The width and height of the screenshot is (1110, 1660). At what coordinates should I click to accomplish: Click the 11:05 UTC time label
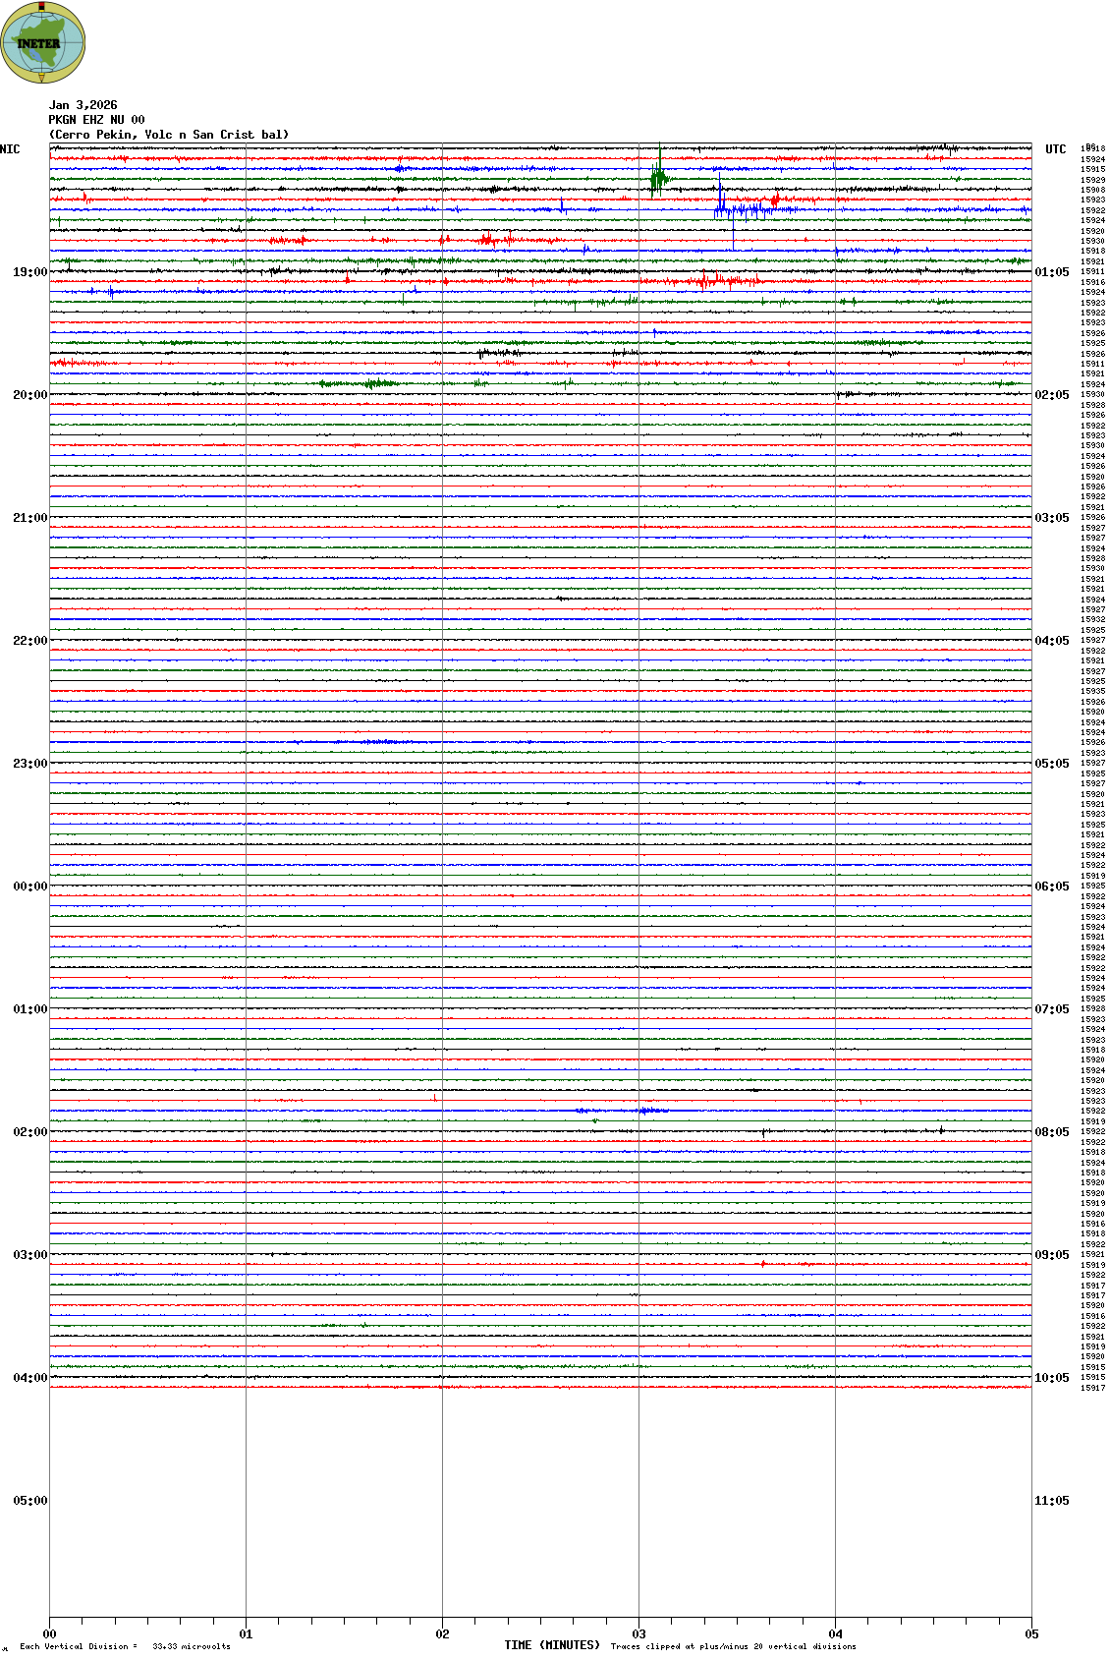pos(1051,1501)
